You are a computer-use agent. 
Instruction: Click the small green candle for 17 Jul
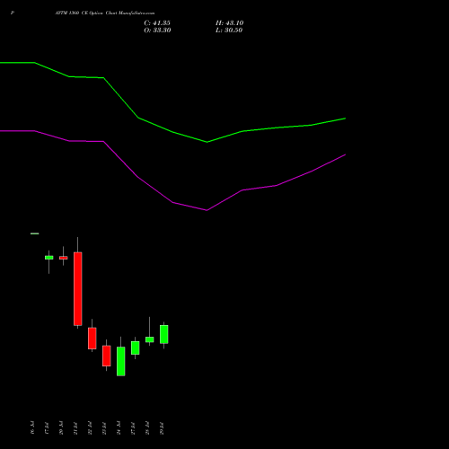(x=49, y=258)
